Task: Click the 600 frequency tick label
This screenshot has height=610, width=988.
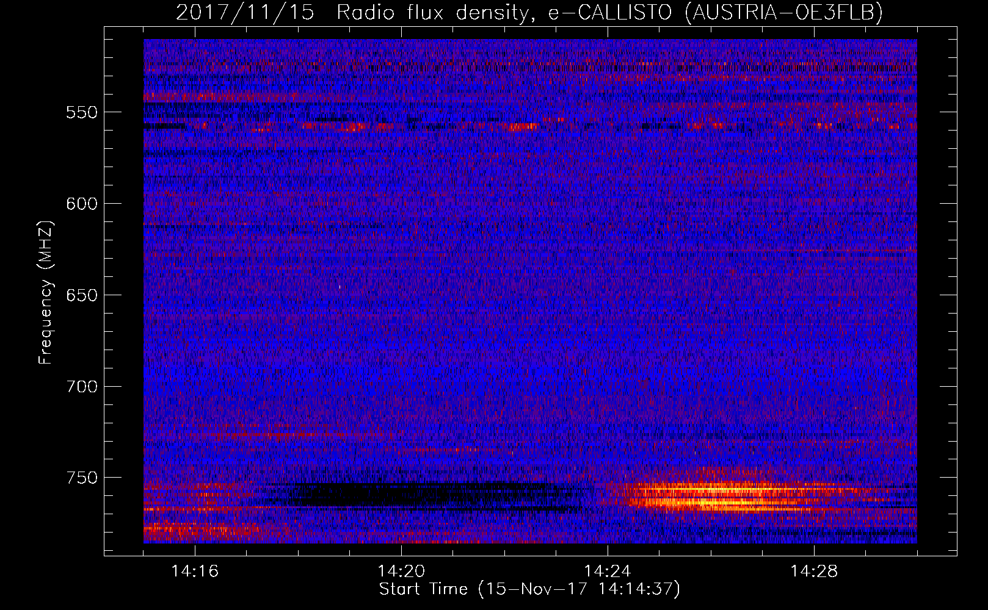Action: (x=82, y=204)
